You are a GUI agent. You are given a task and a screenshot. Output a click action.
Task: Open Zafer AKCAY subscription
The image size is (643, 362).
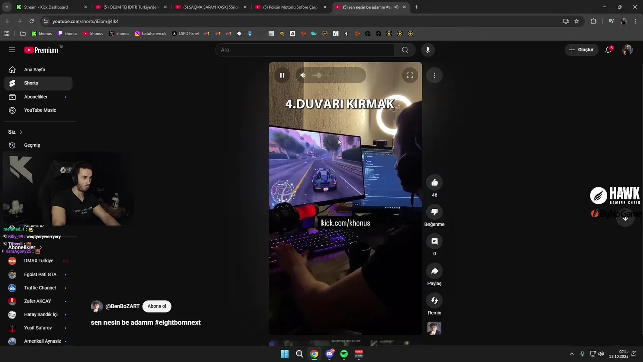tap(38, 301)
